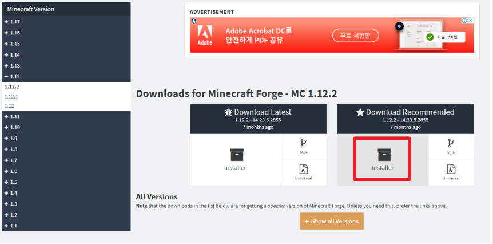
Task: Open the ad info icon
Action: [464, 21]
